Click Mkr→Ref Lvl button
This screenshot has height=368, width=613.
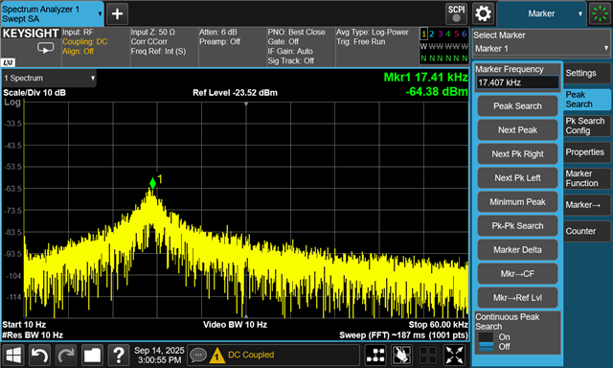click(517, 298)
